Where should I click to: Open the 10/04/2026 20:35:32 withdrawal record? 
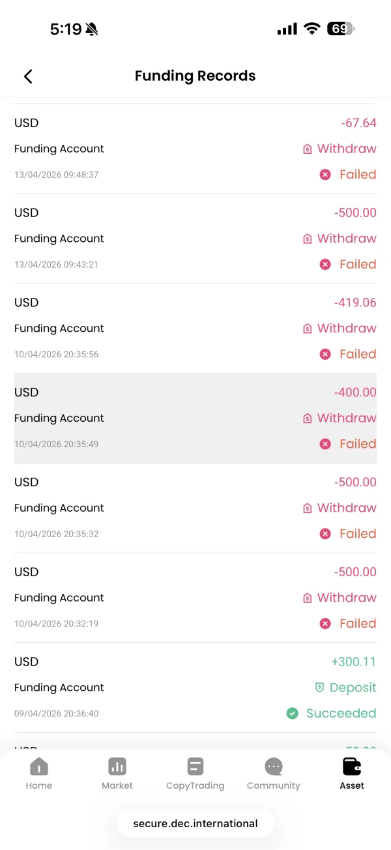click(195, 508)
